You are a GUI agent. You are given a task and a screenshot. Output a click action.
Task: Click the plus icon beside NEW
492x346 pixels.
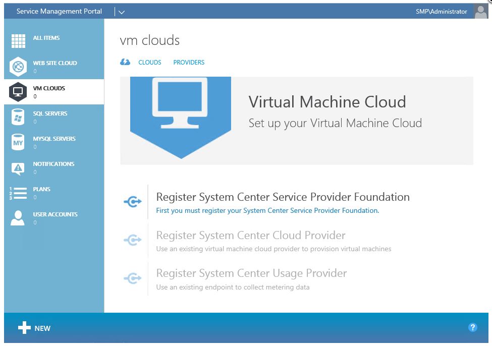coord(24,328)
